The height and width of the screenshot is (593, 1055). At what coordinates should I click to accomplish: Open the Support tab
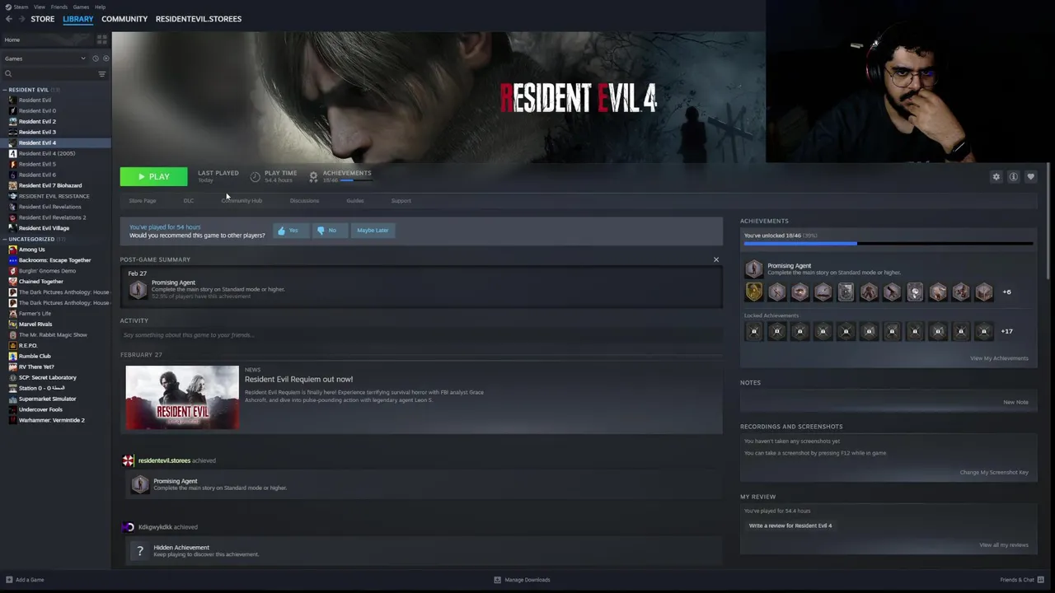tap(401, 201)
